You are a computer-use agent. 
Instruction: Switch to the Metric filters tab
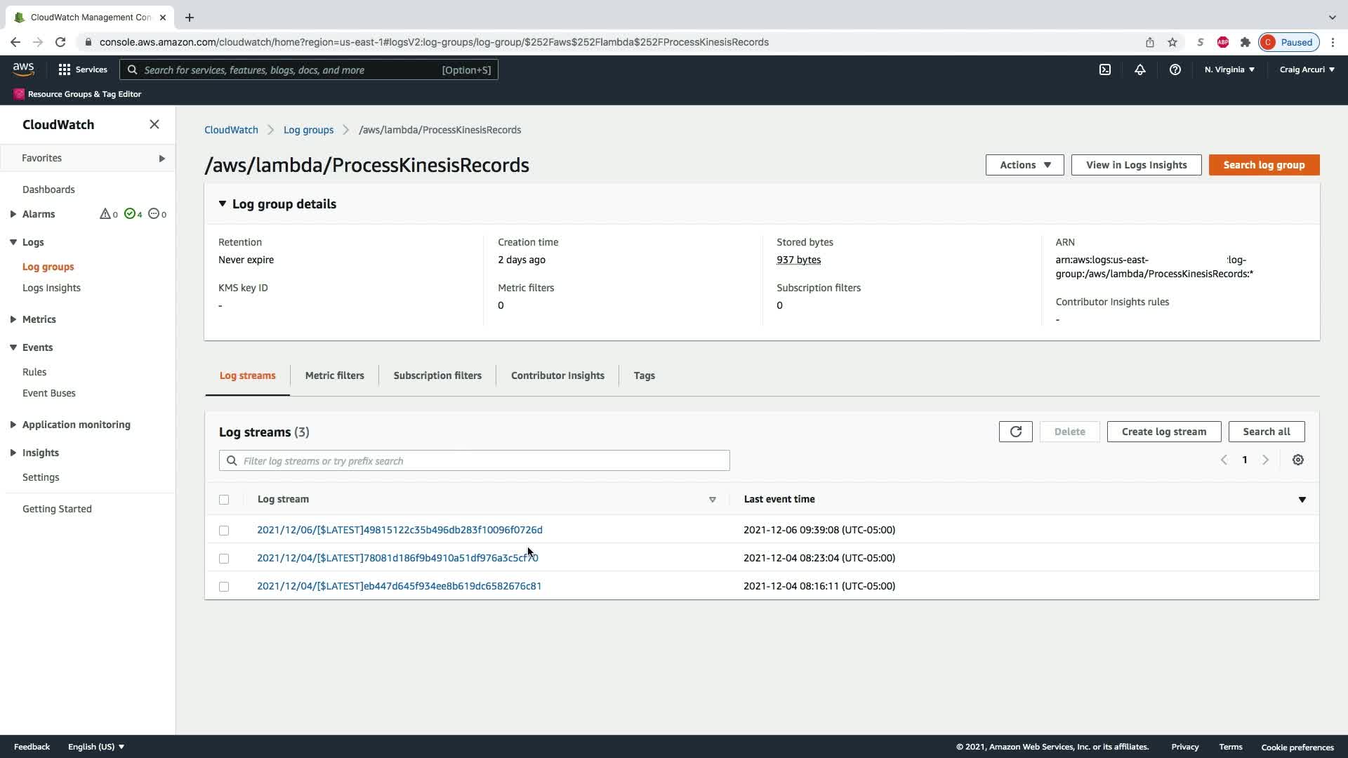(334, 375)
